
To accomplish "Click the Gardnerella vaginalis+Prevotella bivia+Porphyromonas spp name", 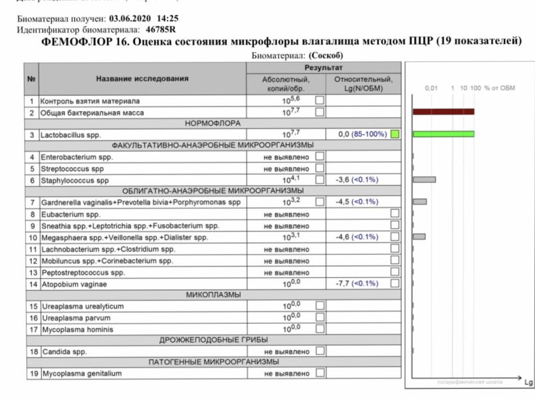I will [141, 202].
